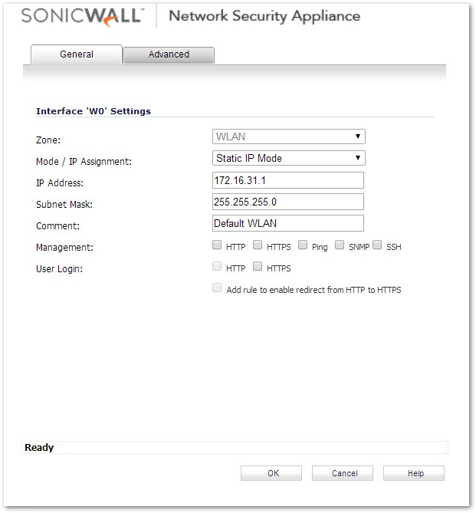Viewport: 476px width, 513px height.
Task: Click the Comment field Default WLAN
Action: (x=288, y=223)
